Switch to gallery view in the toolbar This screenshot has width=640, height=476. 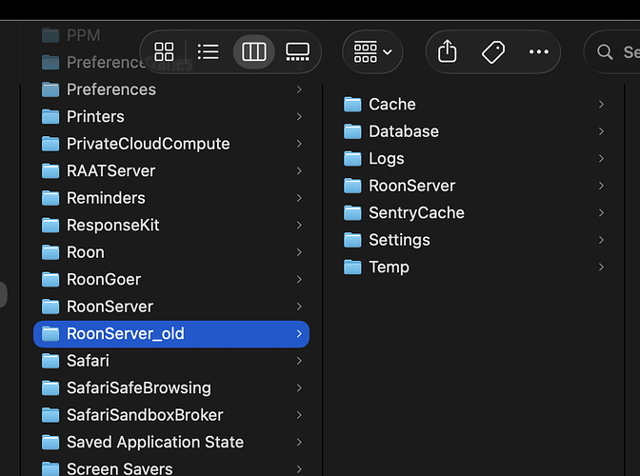click(297, 51)
